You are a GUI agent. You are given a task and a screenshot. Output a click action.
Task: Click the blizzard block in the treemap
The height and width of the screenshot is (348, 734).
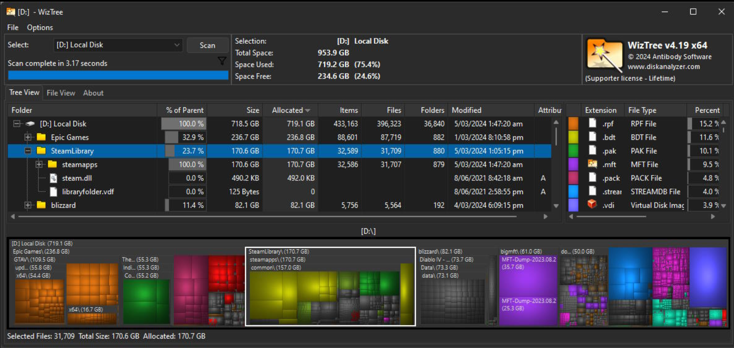click(x=457, y=286)
